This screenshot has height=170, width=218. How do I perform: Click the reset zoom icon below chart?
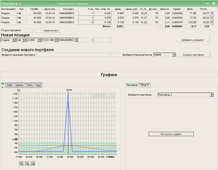click(x=33, y=163)
